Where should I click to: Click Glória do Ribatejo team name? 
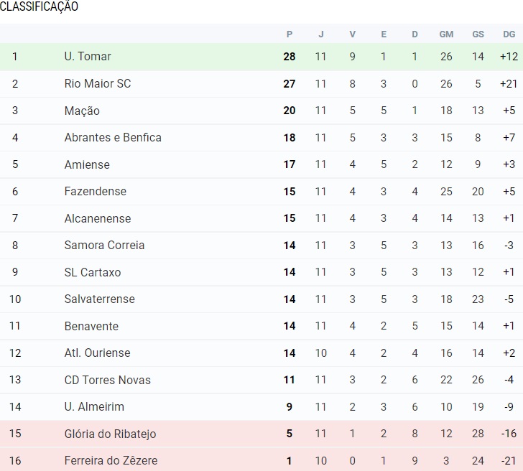tap(110, 434)
